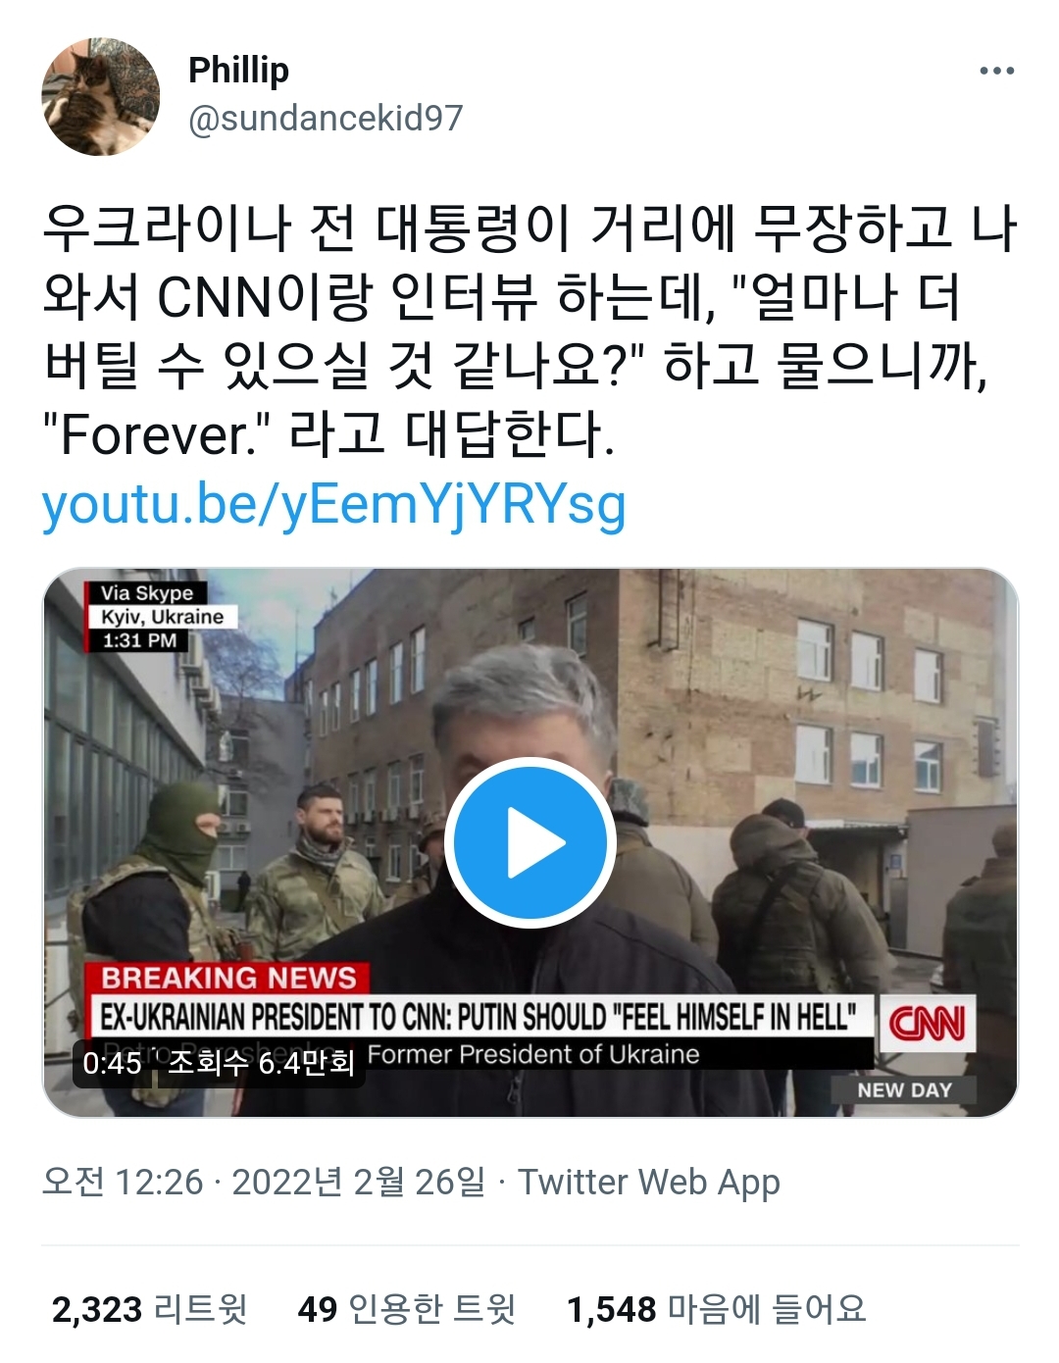The image size is (1059, 1363).
Task: Open the more options ellipsis menu
Action: [996, 71]
